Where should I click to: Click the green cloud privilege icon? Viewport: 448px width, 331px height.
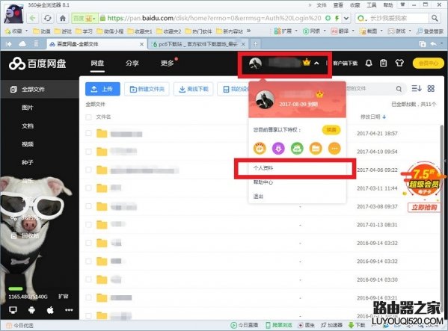point(297,149)
